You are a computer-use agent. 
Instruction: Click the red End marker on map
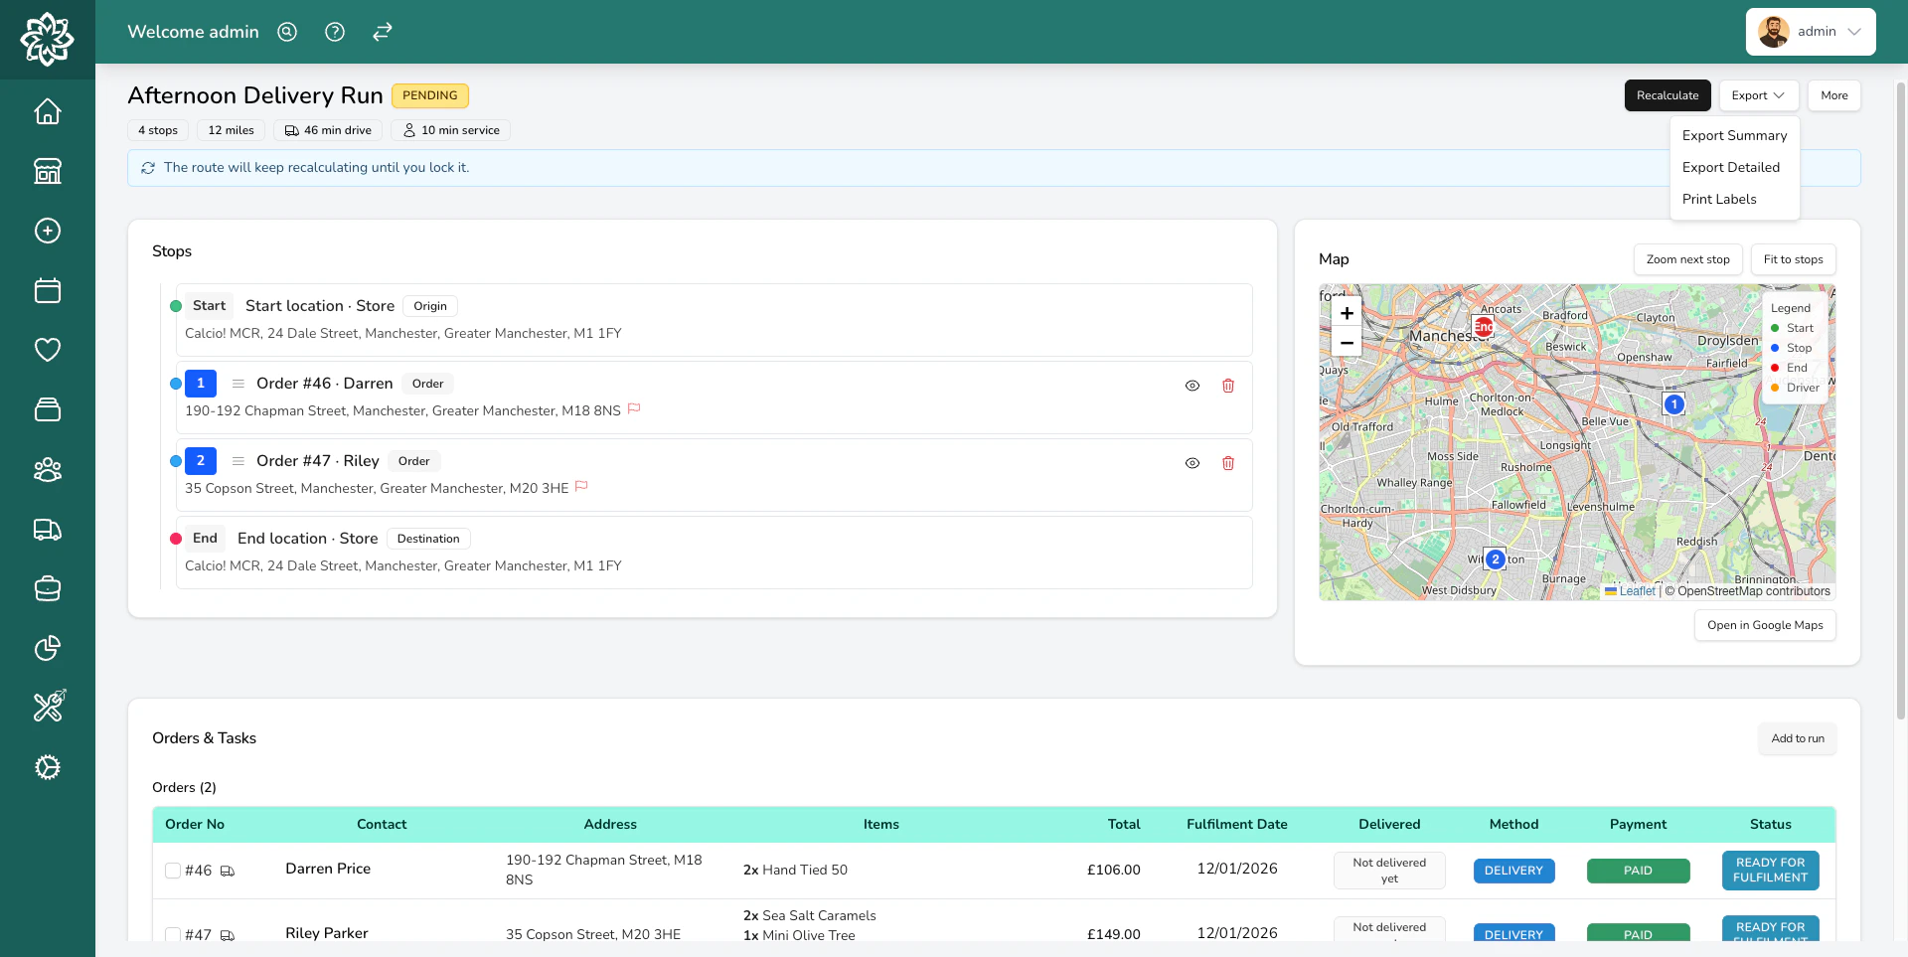1484,326
